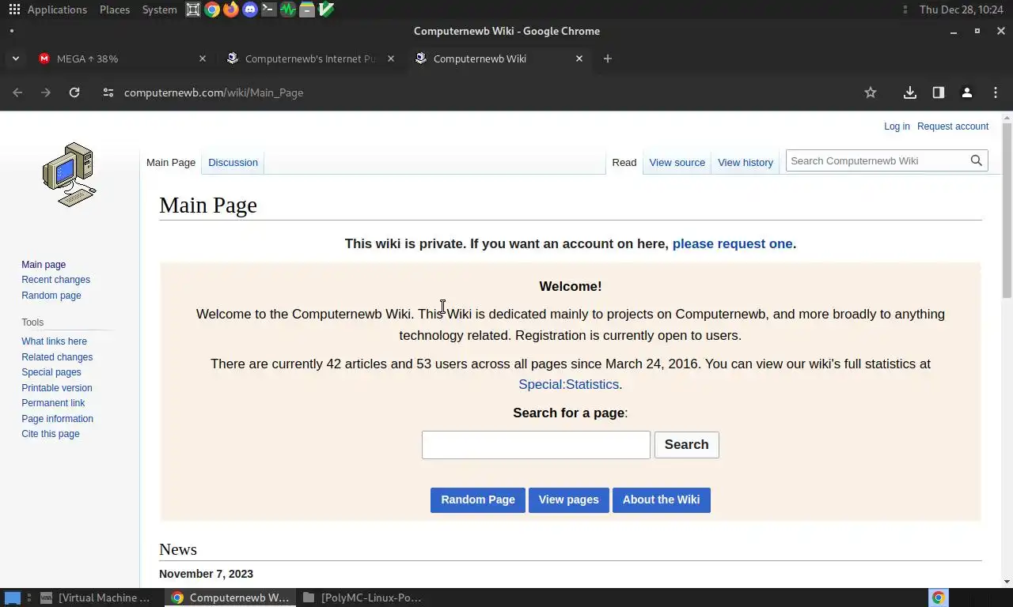Open the System menu

tap(160, 9)
